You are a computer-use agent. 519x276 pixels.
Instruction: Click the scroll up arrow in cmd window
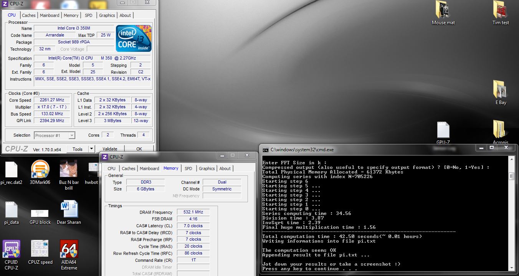511,159
